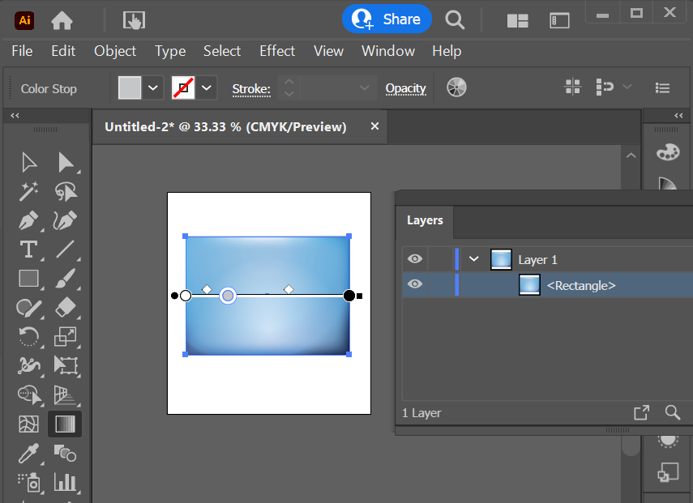Select the Gradient tool

coord(65,424)
